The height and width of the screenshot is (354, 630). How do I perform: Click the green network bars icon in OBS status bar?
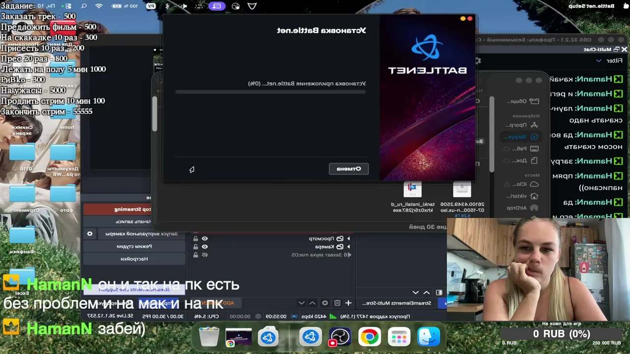(x=333, y=317)
